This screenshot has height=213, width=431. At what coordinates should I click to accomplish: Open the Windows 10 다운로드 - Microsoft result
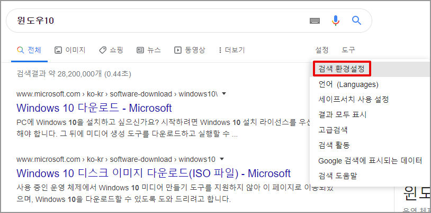[94, 108]
